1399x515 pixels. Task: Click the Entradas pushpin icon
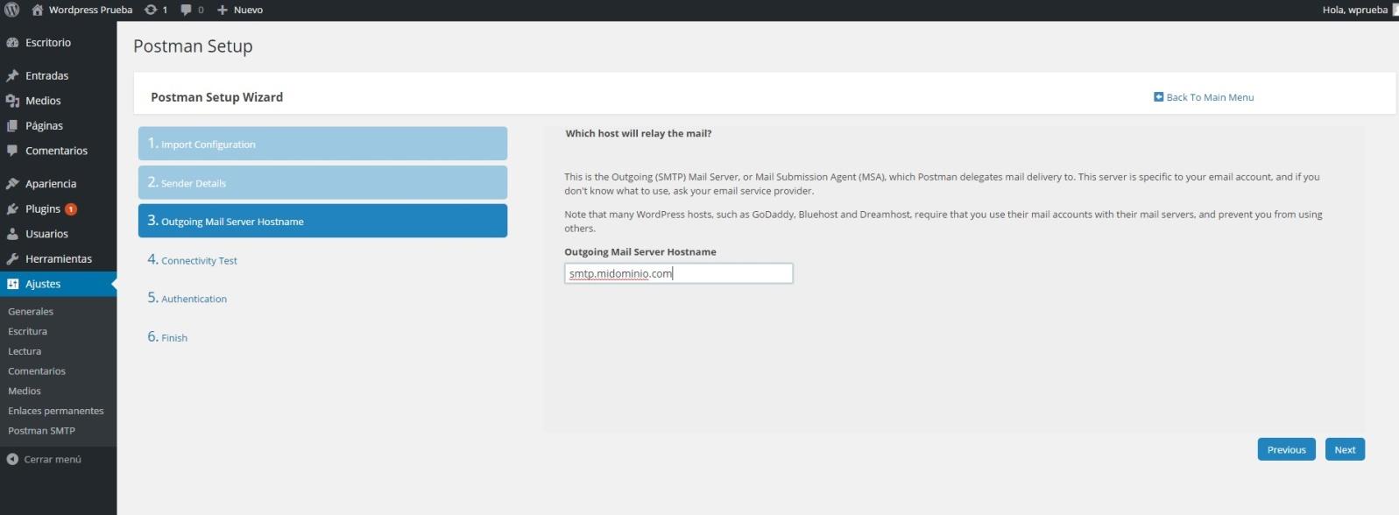point(12,75)
